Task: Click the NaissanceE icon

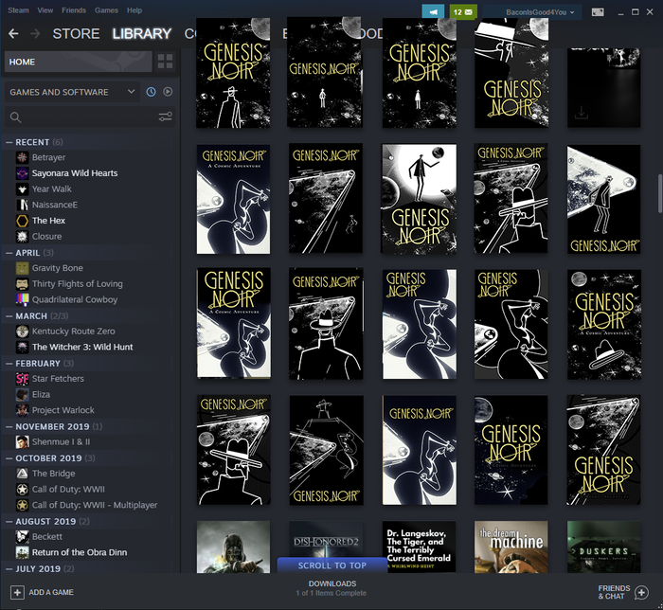Action: [23, 205]
